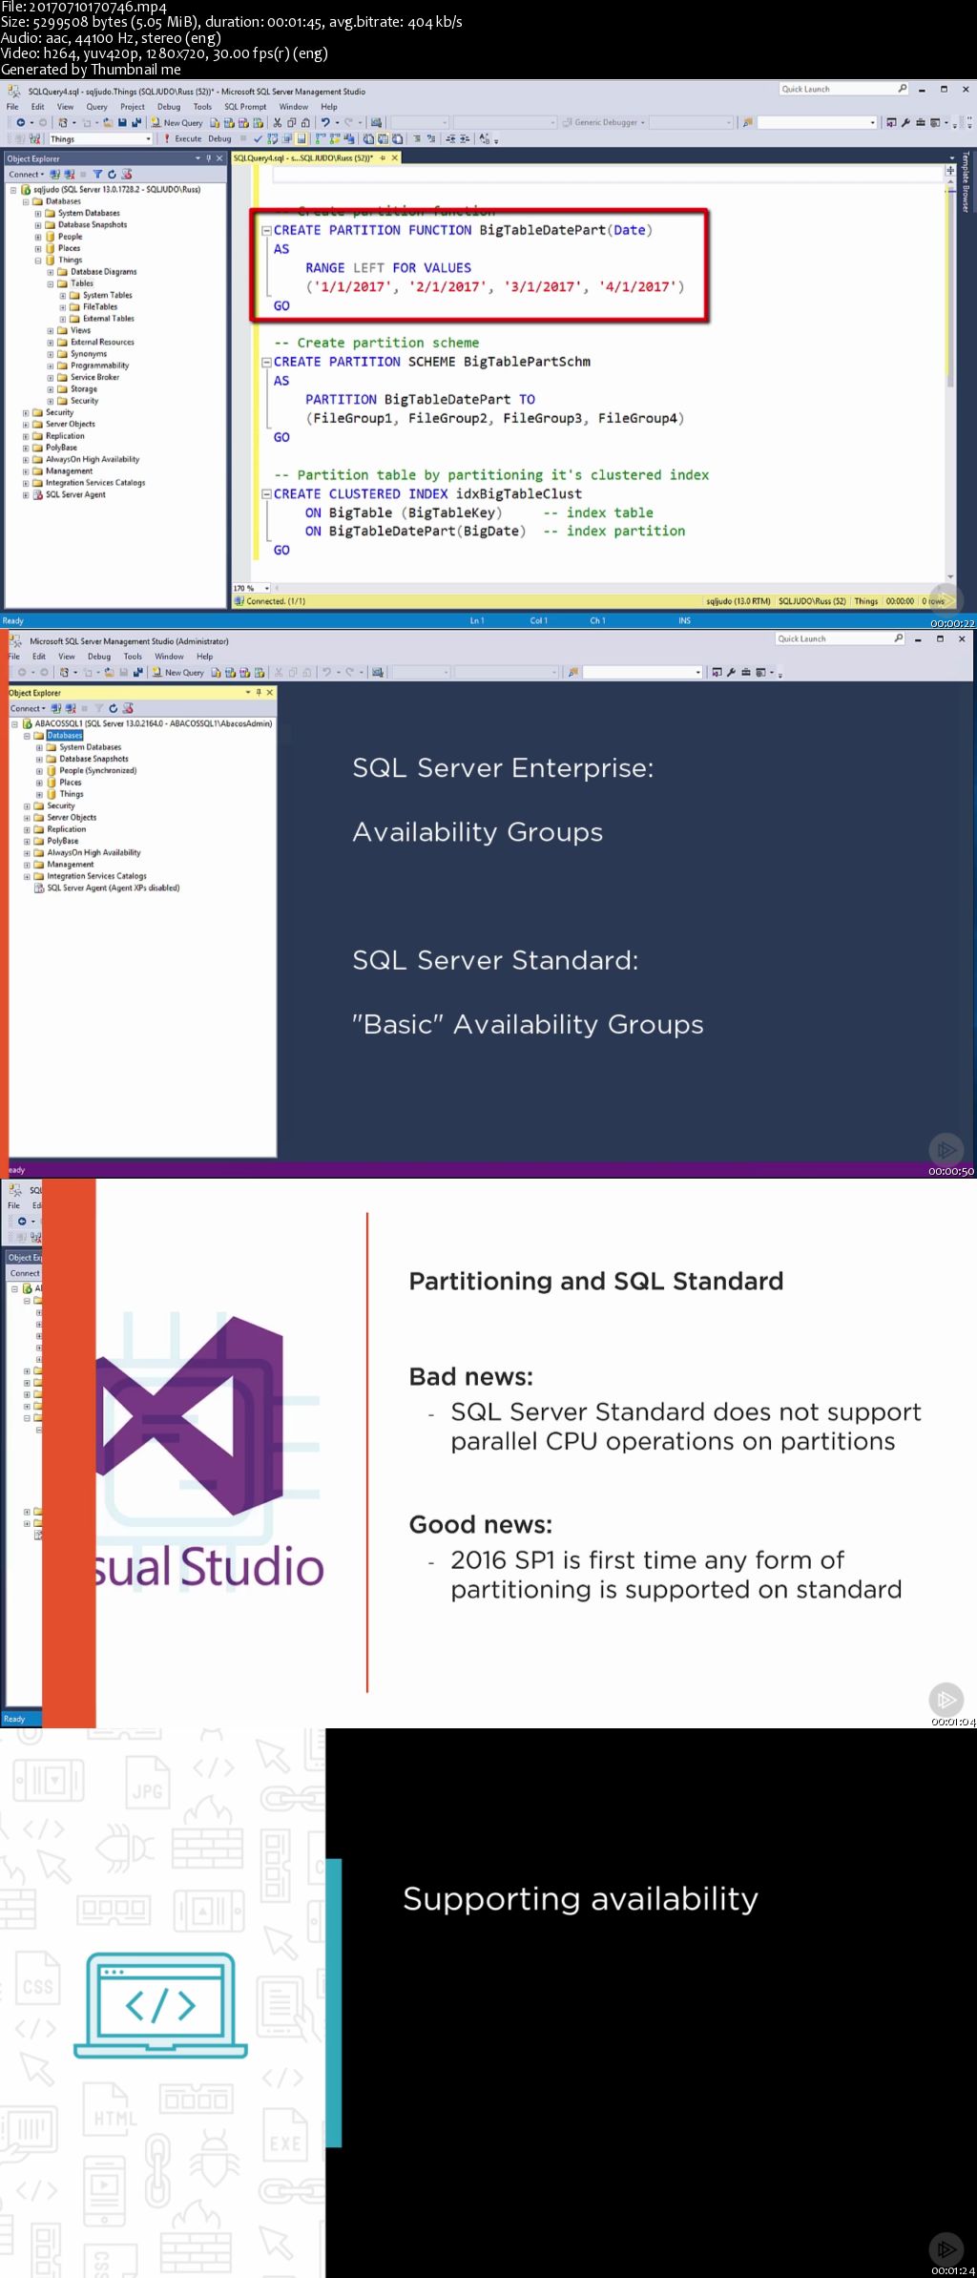This screenshot has width=977, height=2278.
Task: Collapse the CREATE CLUSTERED INDEX code block
Action: tap(267, 493)
